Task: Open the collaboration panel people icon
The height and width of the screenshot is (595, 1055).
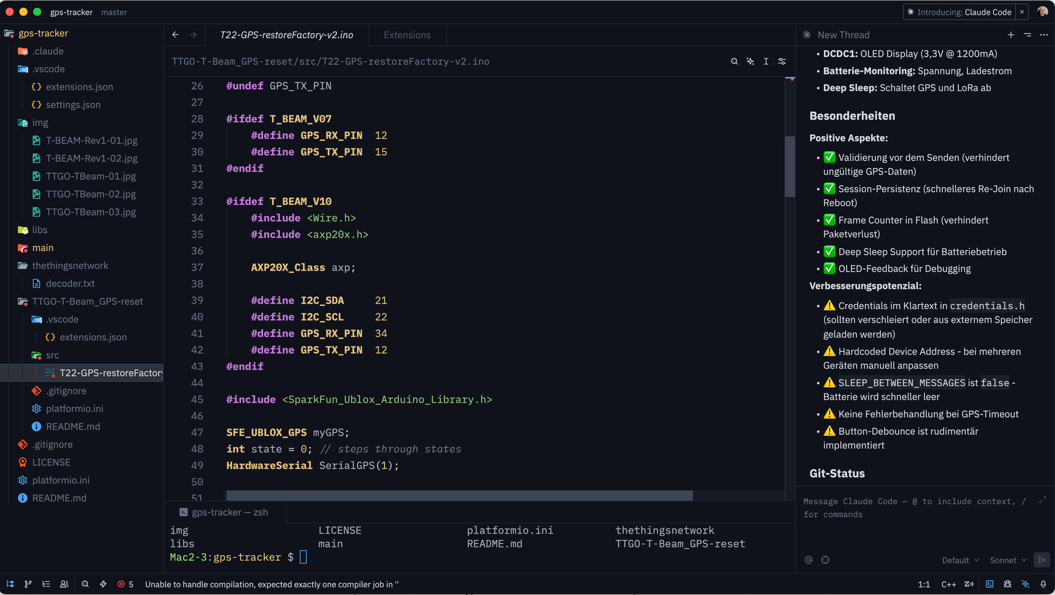Action: point(64,584)
